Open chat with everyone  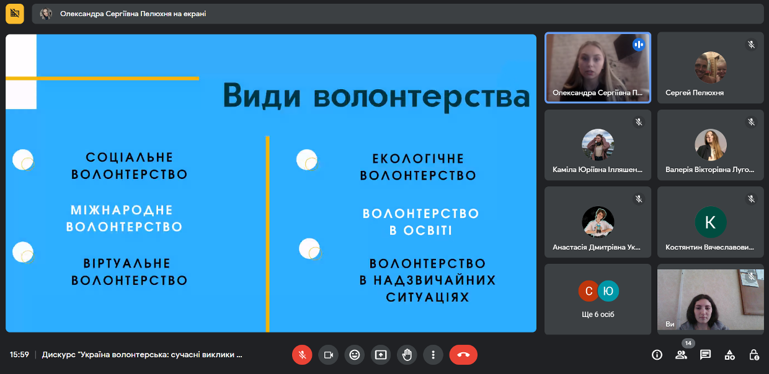705,355
